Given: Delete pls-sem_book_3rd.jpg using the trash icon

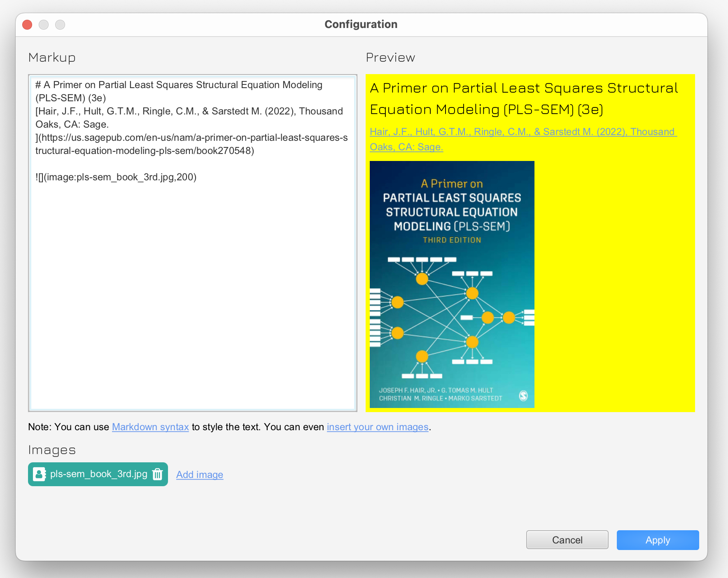Looking at the screenshot, I should (x=157, y=474).
